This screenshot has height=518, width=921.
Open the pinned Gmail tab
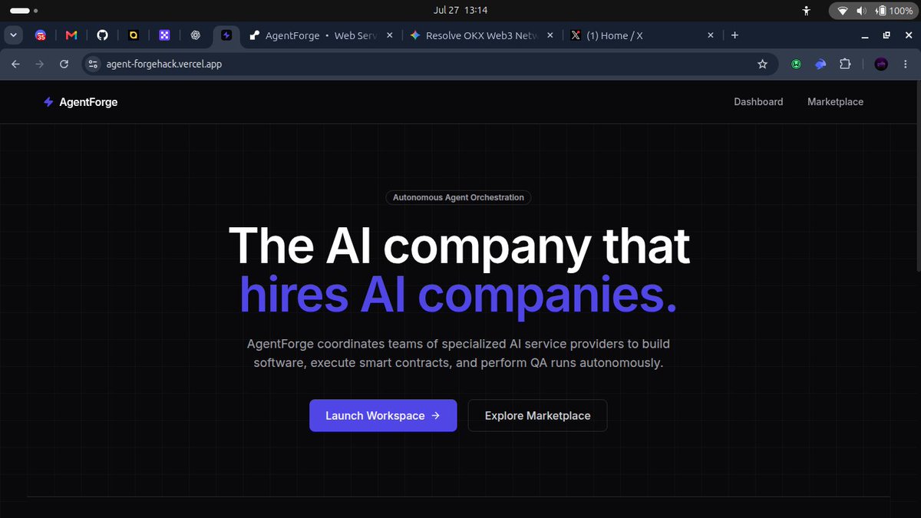71,35
